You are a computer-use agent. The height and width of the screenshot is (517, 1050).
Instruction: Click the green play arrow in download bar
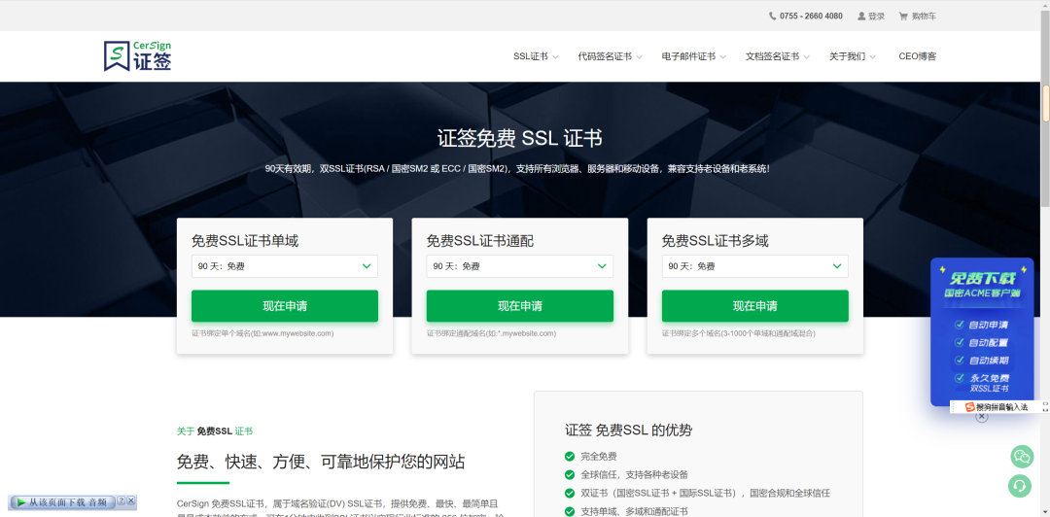click(x=21, y=501)
